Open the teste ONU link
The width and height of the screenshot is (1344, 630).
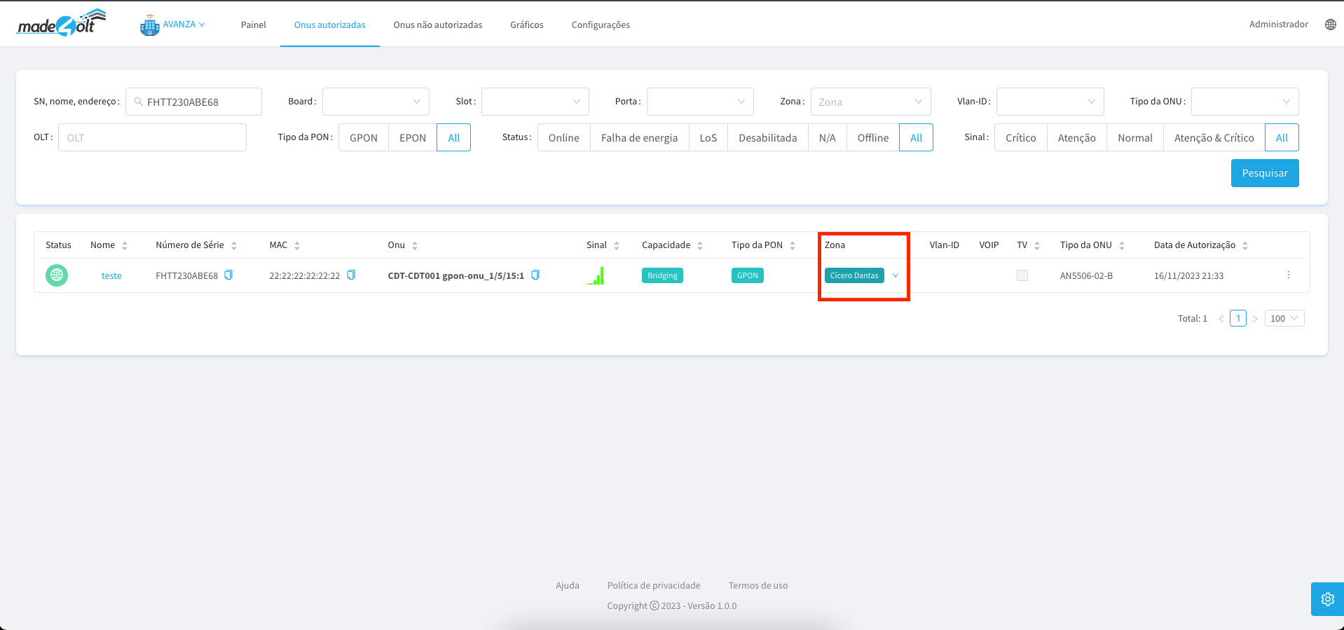pos(111,275)
